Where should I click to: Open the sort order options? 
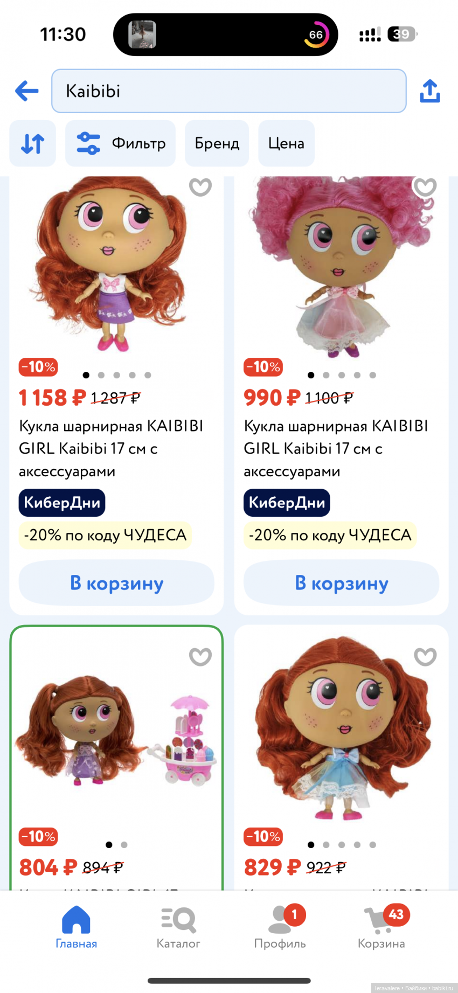click(x=32, y=143)
